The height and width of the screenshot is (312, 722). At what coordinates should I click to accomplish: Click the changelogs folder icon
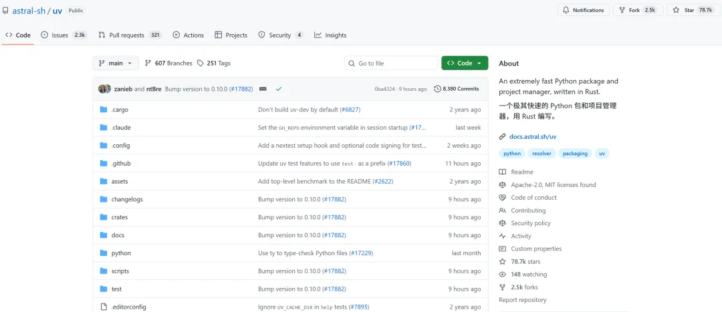point(104,199)
